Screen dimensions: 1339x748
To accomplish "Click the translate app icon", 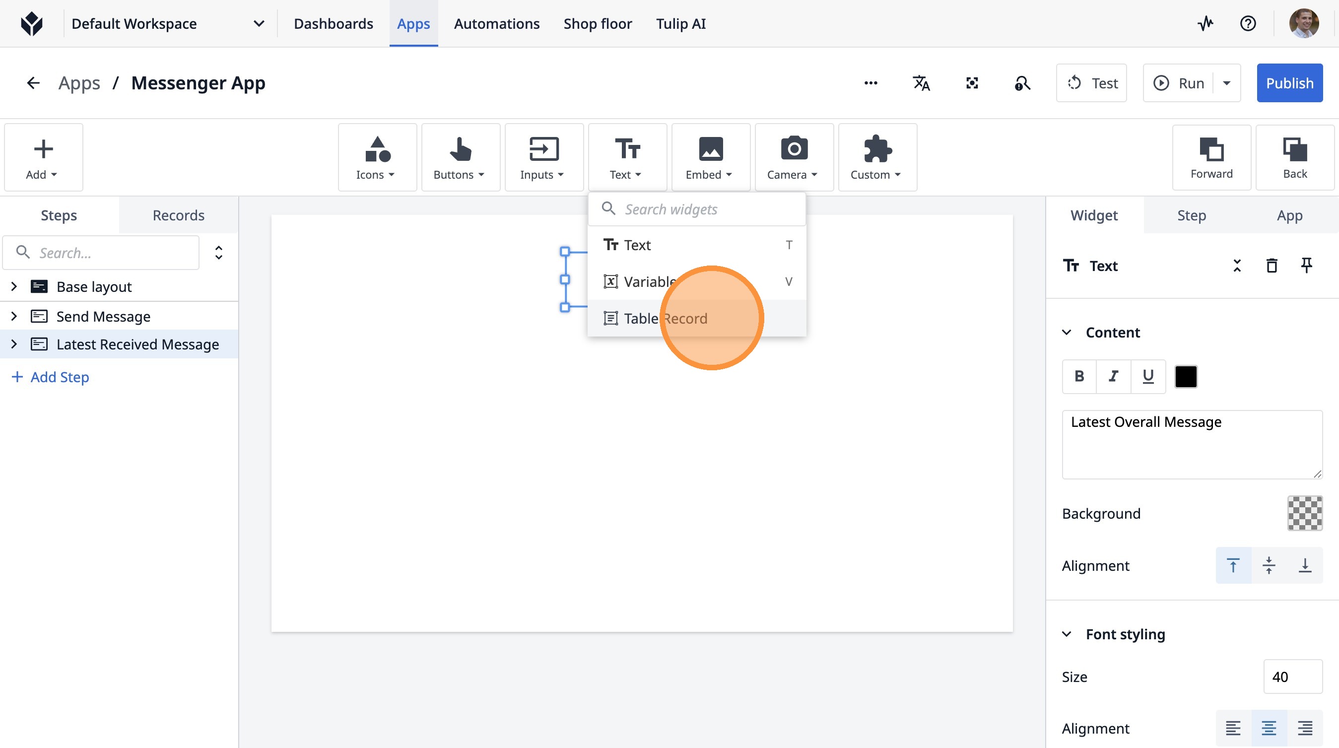I will point(921,83).
